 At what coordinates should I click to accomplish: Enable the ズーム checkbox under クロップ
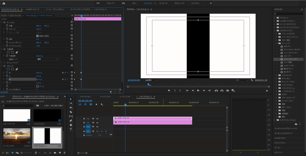[37, 86]
